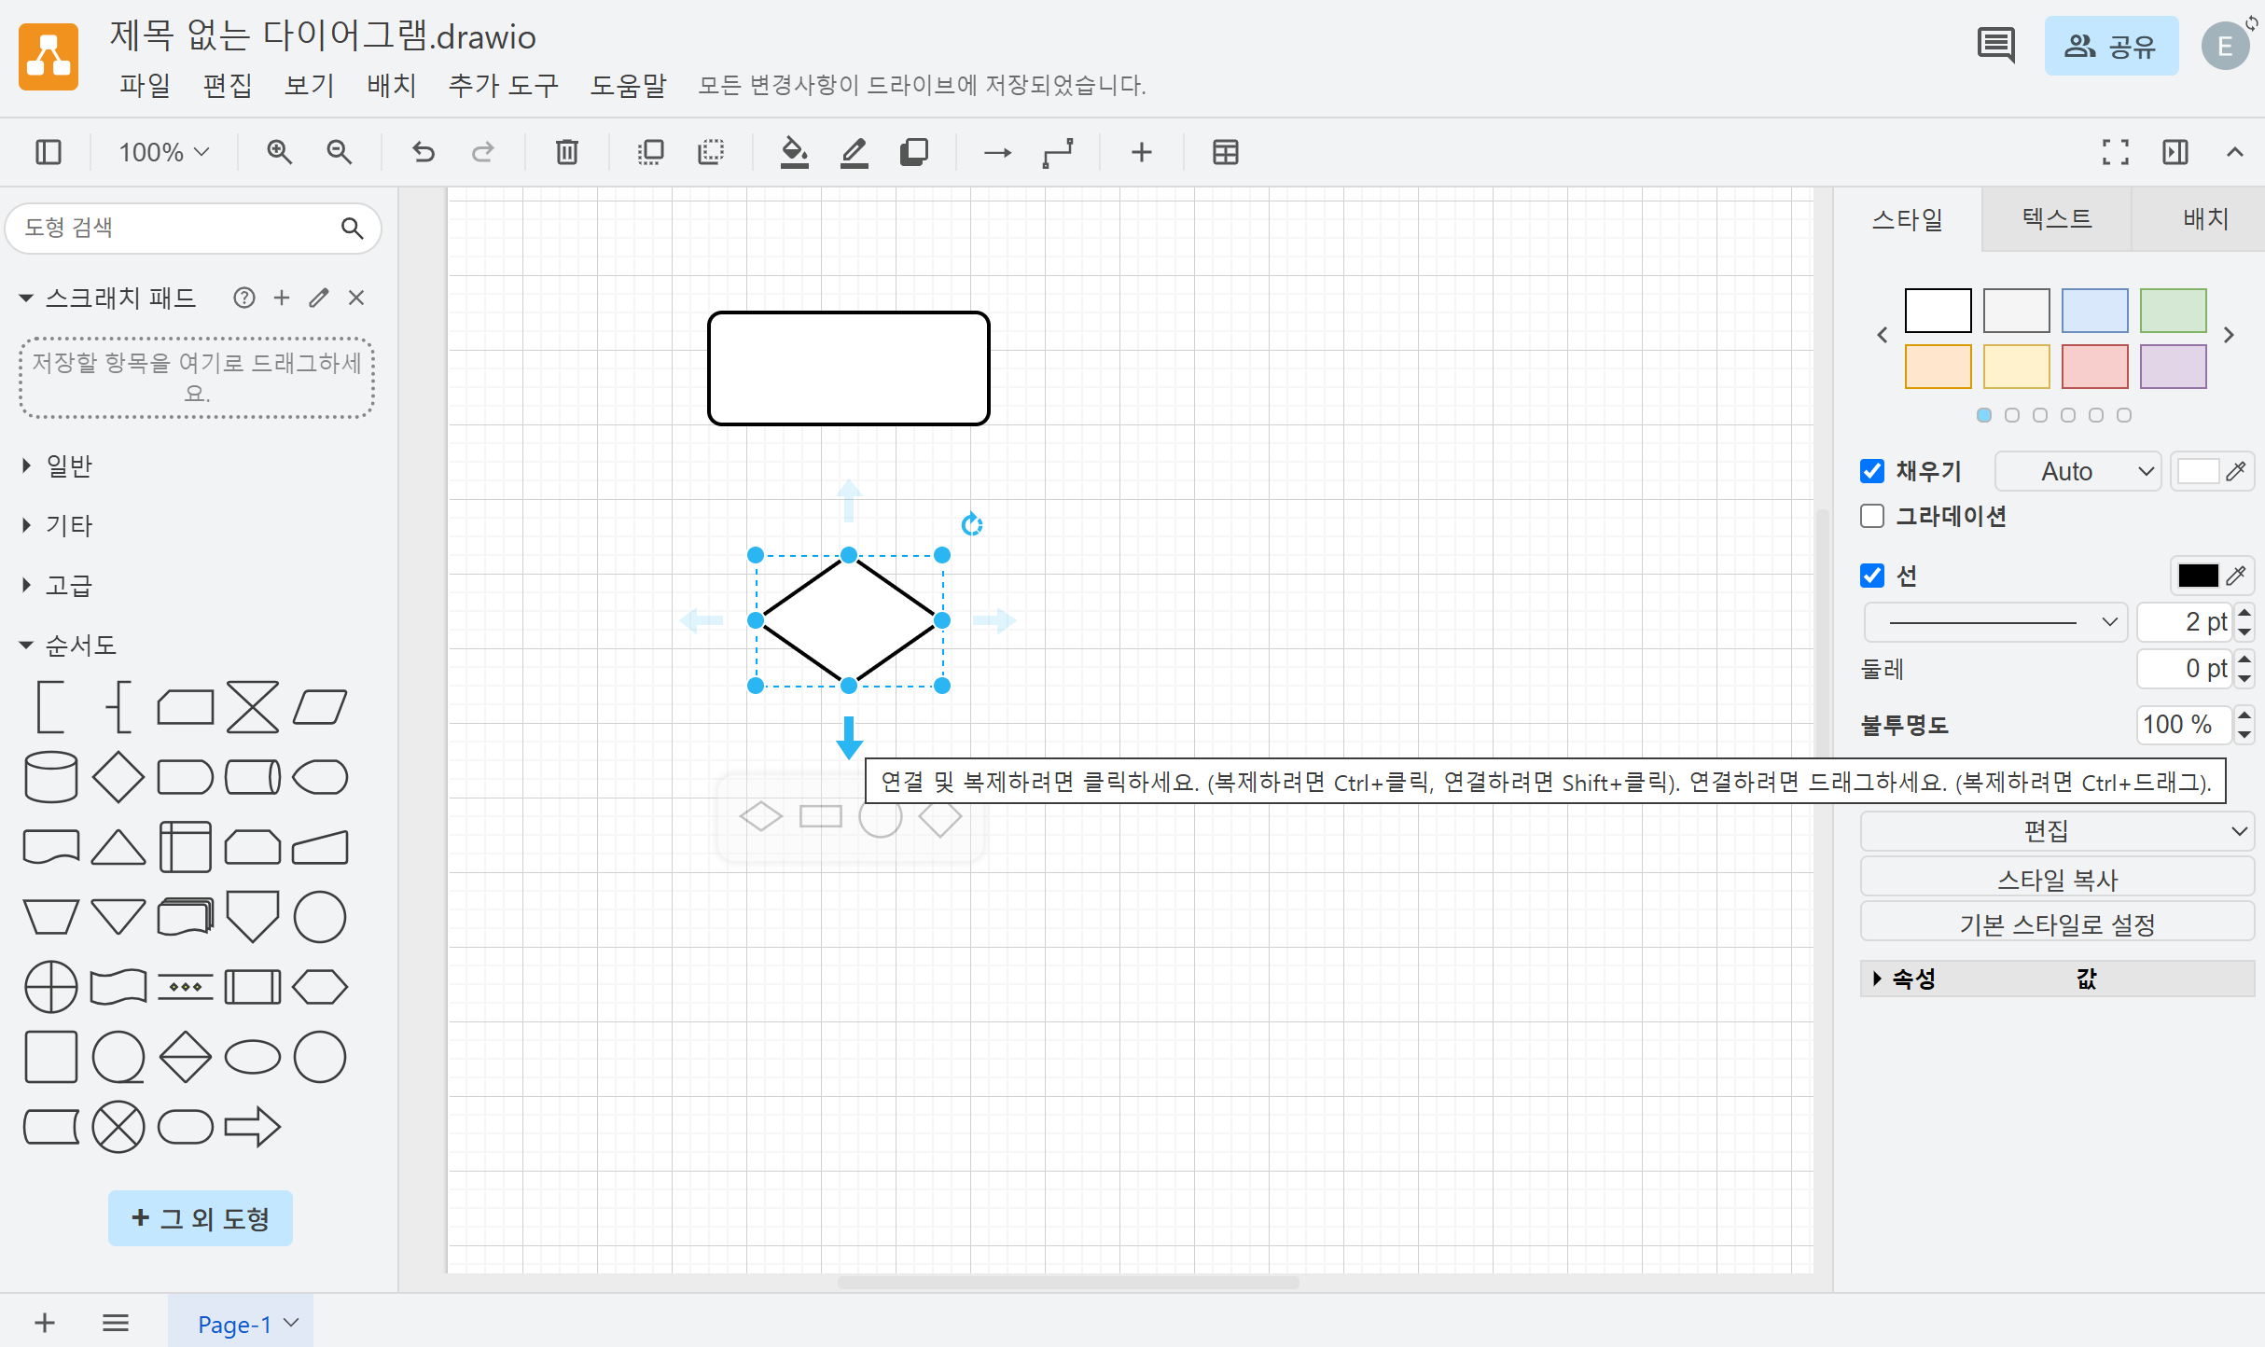Open the 편집 menu in menu bar
Viewport: 2265px width, 1347px height.
(x=228, y=85)
